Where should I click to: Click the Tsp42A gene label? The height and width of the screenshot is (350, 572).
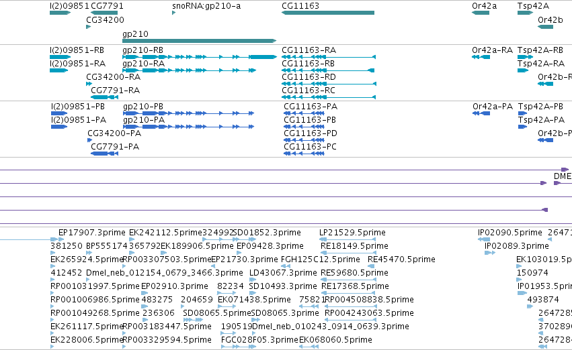533,6
